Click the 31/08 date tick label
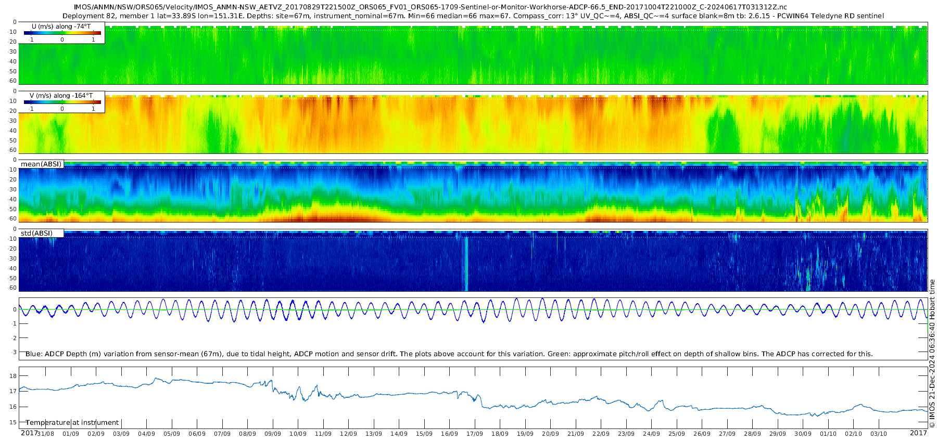This screenshot has width=937, height=442. click(x=46, y=434)
